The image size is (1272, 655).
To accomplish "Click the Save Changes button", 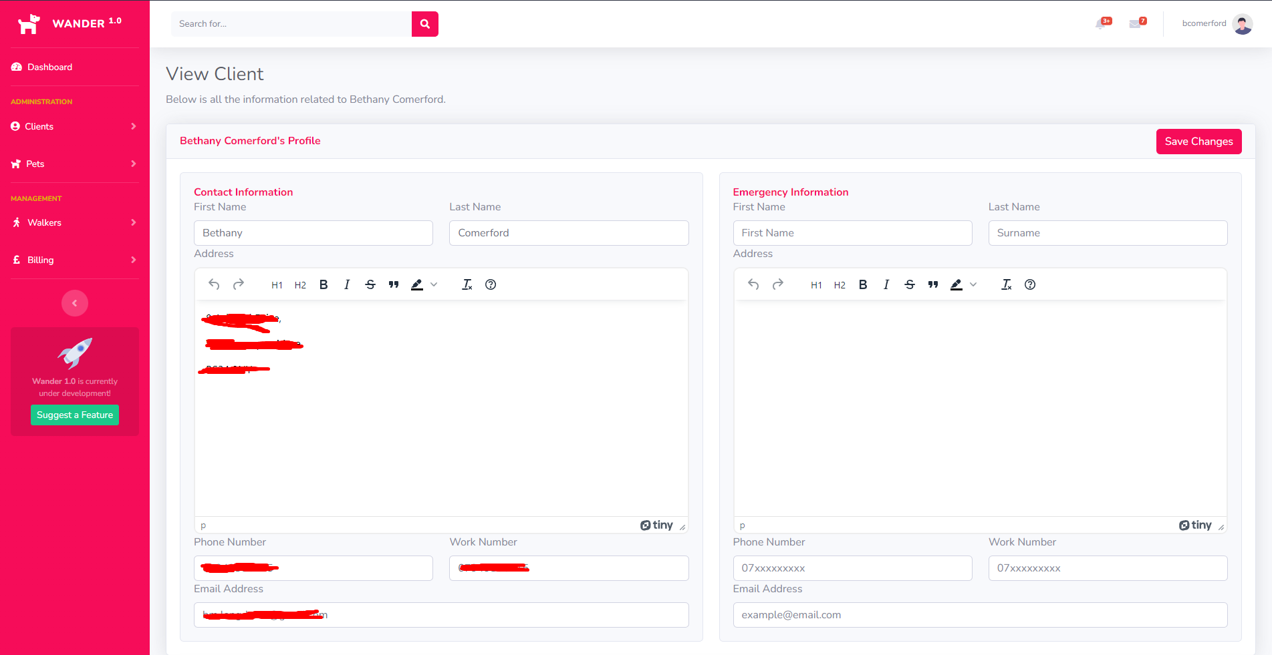I will pos(1198,142).
